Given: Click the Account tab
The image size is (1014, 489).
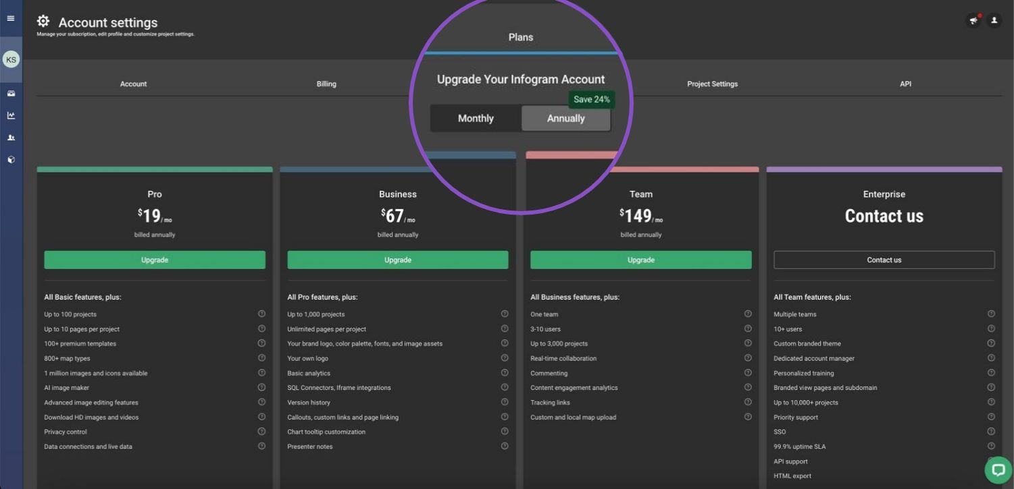Looking at the screenshot, I should 133,84.
